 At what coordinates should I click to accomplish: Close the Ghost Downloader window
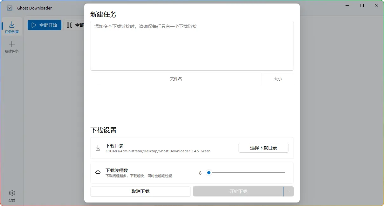click(x=376, y=6)
